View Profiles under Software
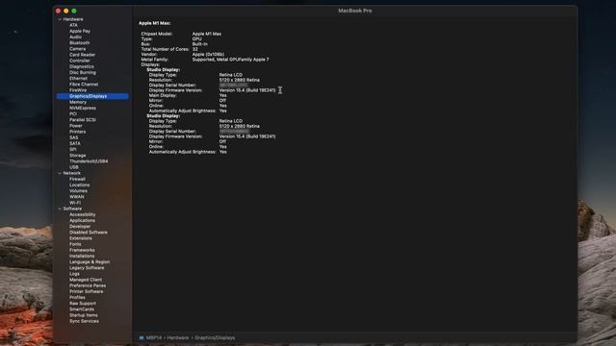This screenshot has width=616, height=346. [x=77, y=297]
